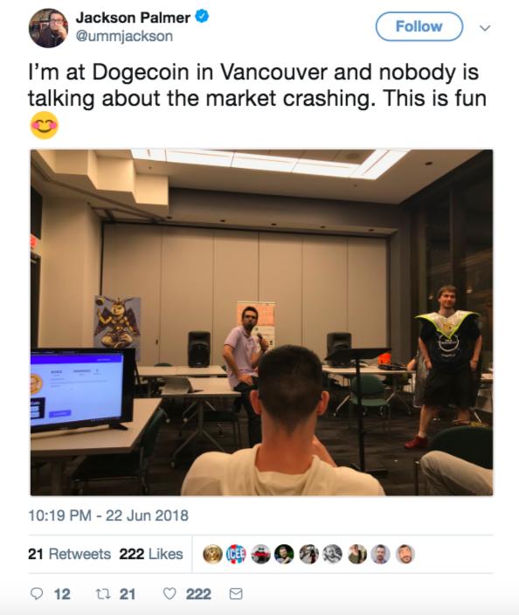Viewport: 519px width, 615px height.
Task: Open the tweet timestamp 22 Jun 2018
Action: (x=108, y=515)
